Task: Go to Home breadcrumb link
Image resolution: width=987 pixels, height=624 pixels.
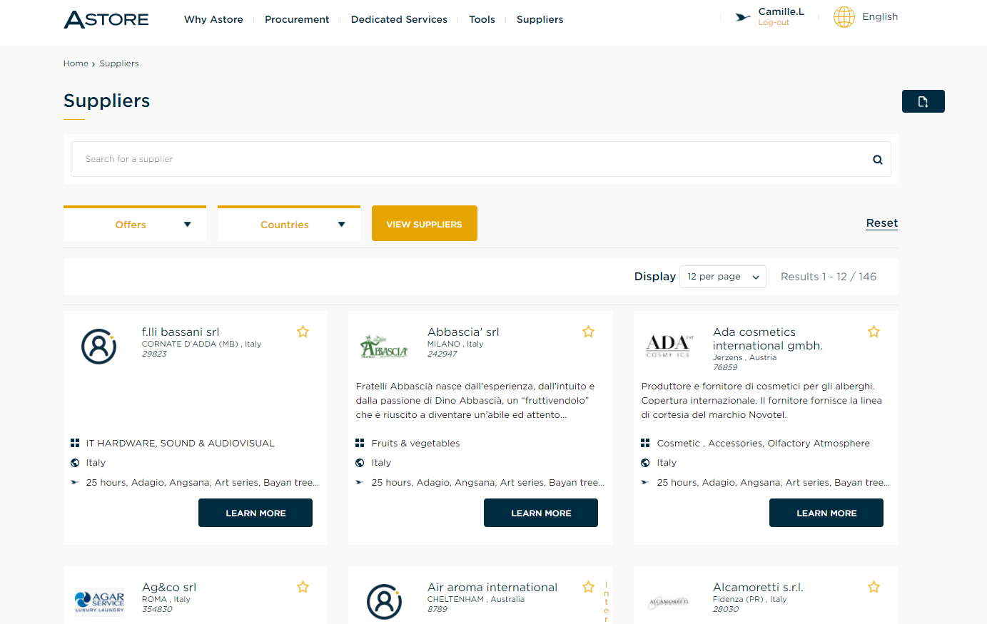Action: [76, 63]
